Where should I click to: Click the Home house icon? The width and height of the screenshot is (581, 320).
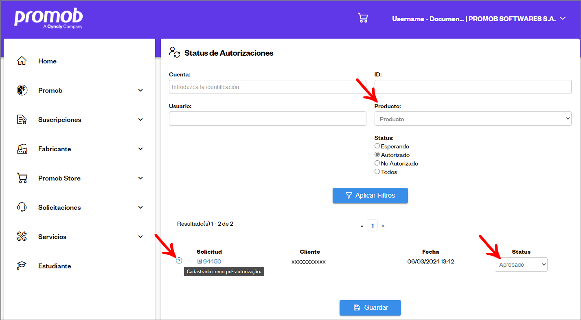tap(22, 61)
